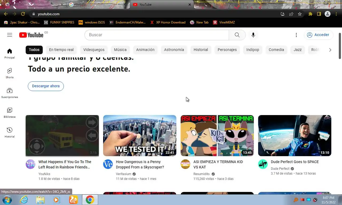
Task: Select the Jazz chip
Action: pos(298,50)
